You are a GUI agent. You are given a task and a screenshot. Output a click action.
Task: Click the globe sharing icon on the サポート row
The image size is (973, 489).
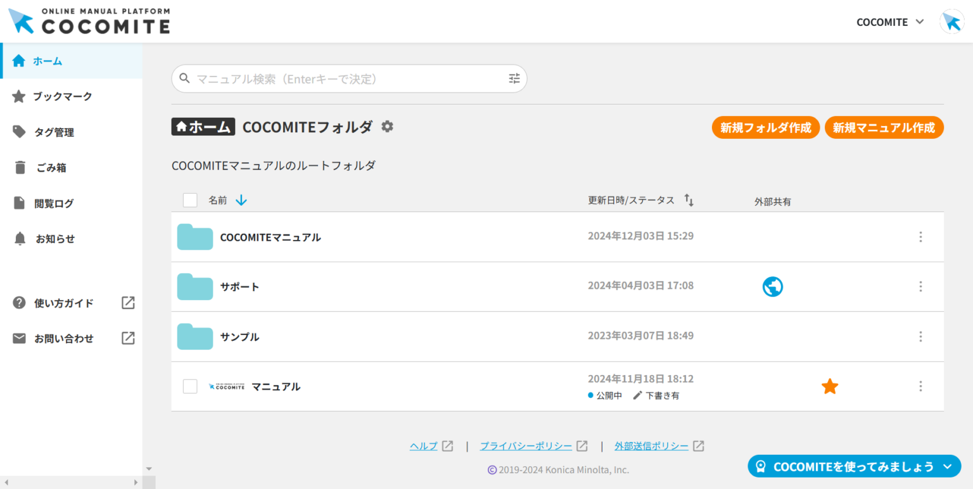click(x=772, y=286)
